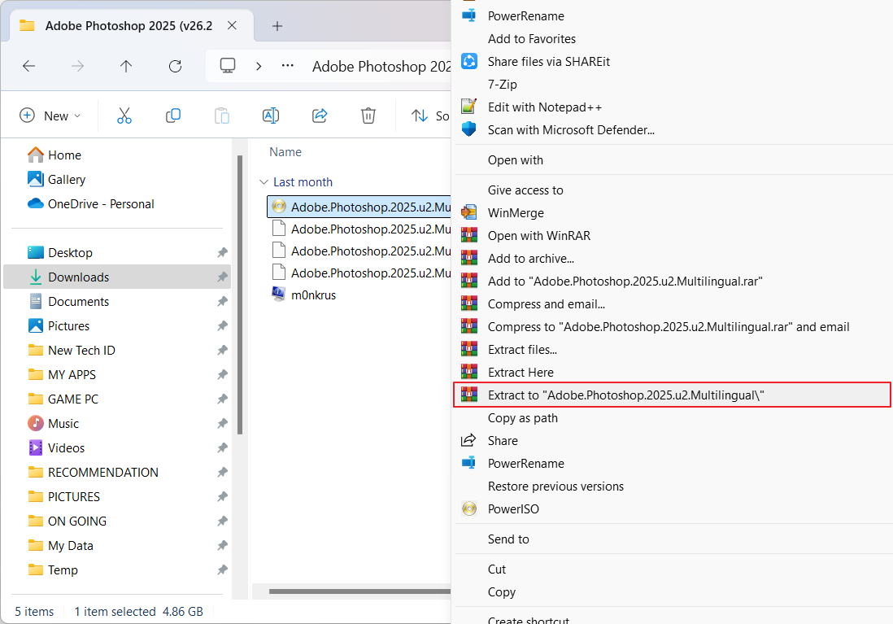Select the highlighted Adobe.Photoshop disc image file
Screen dimensions: 893x624
359,207
